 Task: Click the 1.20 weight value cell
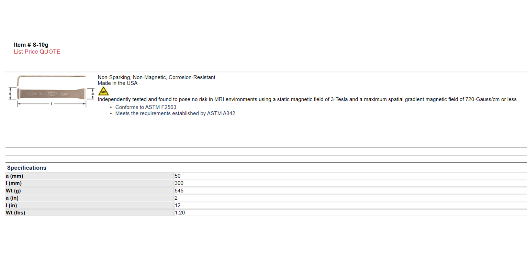pyautogui.click(x=180, y=213)
